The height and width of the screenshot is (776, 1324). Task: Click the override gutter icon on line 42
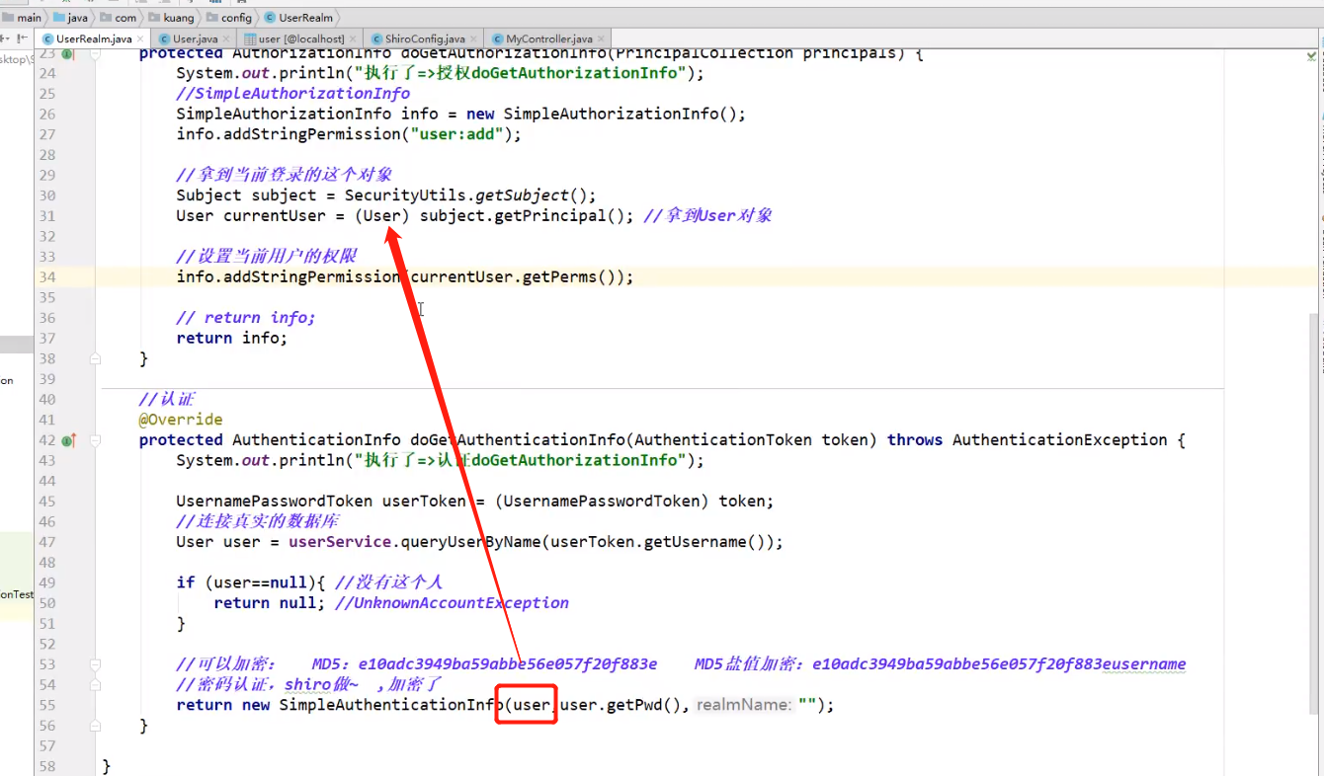pos(68,440)
